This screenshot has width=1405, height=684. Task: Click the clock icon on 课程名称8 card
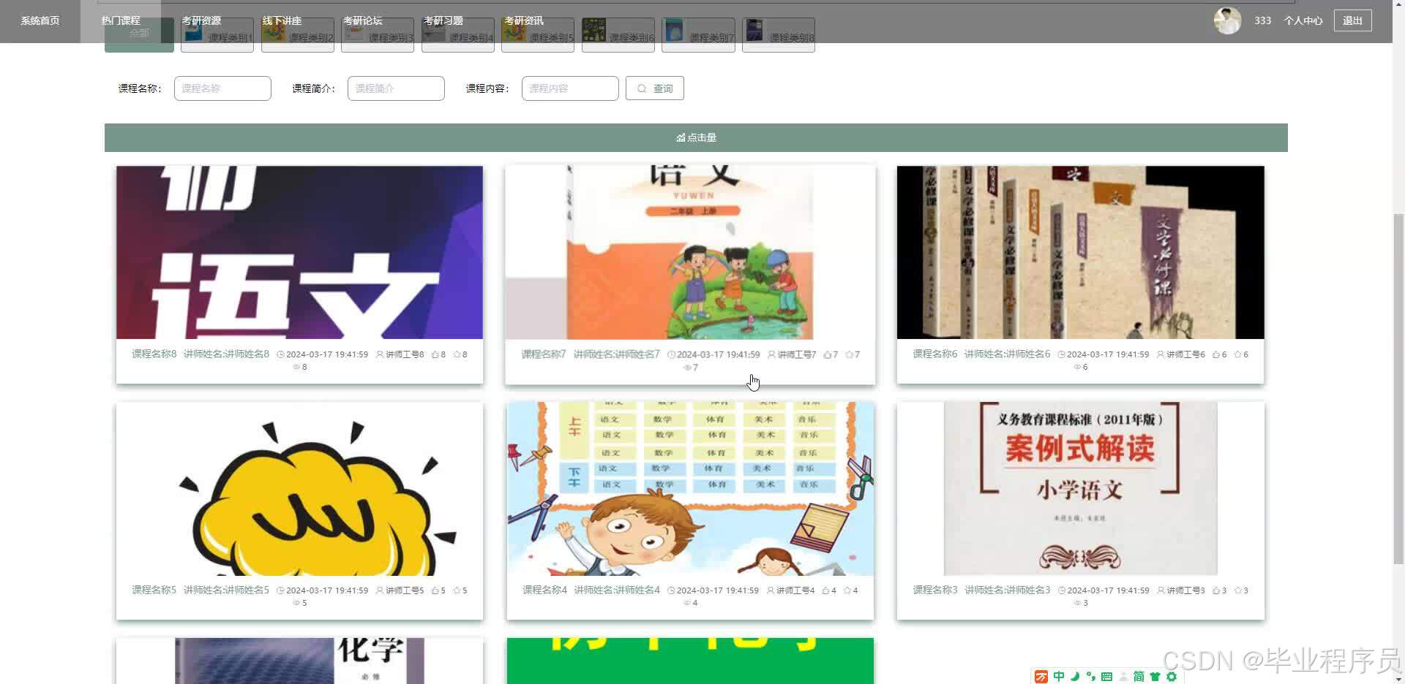(x=280, y=354)
